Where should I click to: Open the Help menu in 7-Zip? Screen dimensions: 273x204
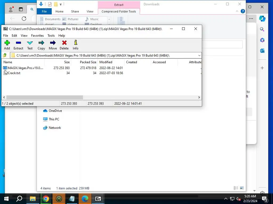coord(62,36)
